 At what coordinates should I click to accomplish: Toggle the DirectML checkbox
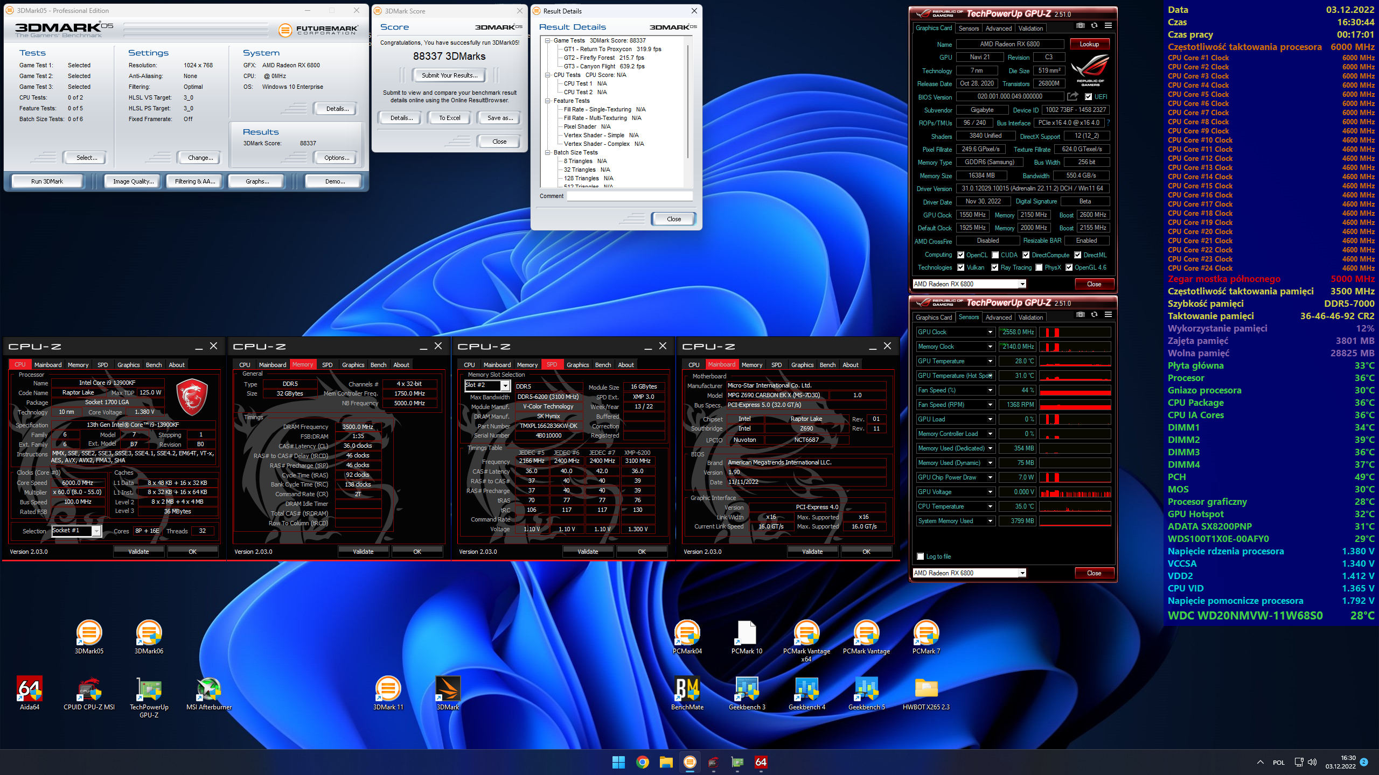pyautogui.click(x=1078, y=255)
